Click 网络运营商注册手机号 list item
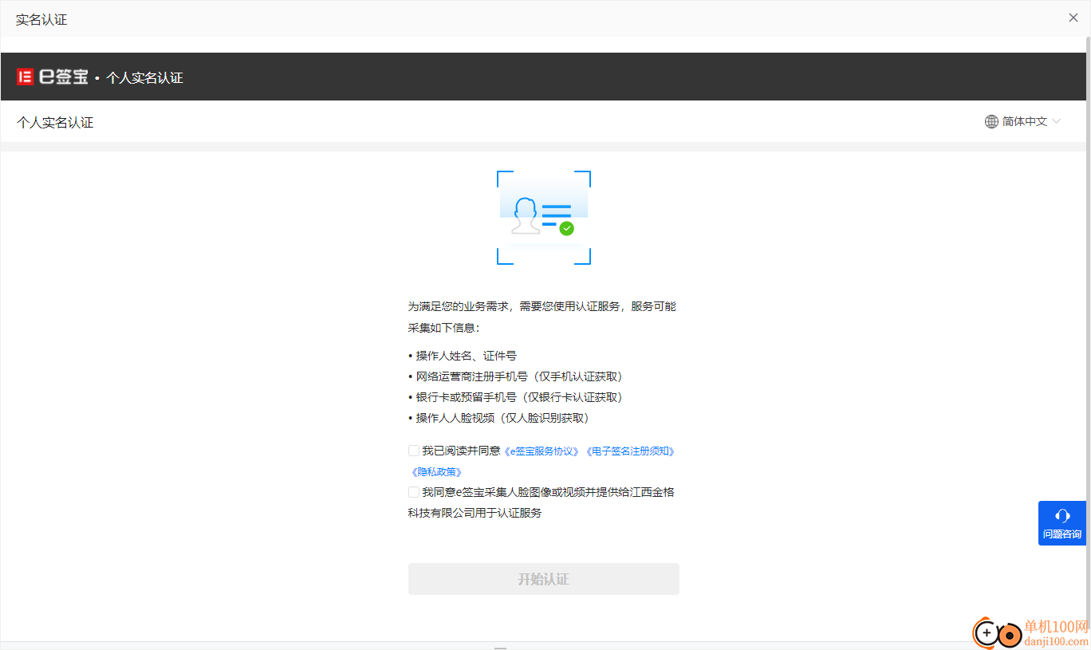The width and height of the screenshot is (1091, 650). coord(515,376)
